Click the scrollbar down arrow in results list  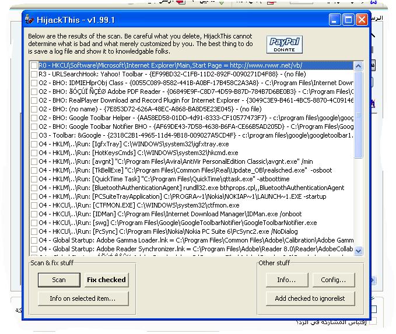[x=358, y=251]
